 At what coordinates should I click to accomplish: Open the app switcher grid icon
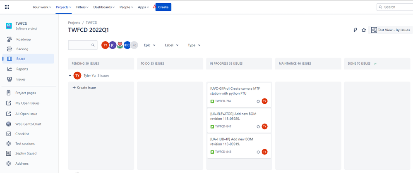tap(7, 7)
